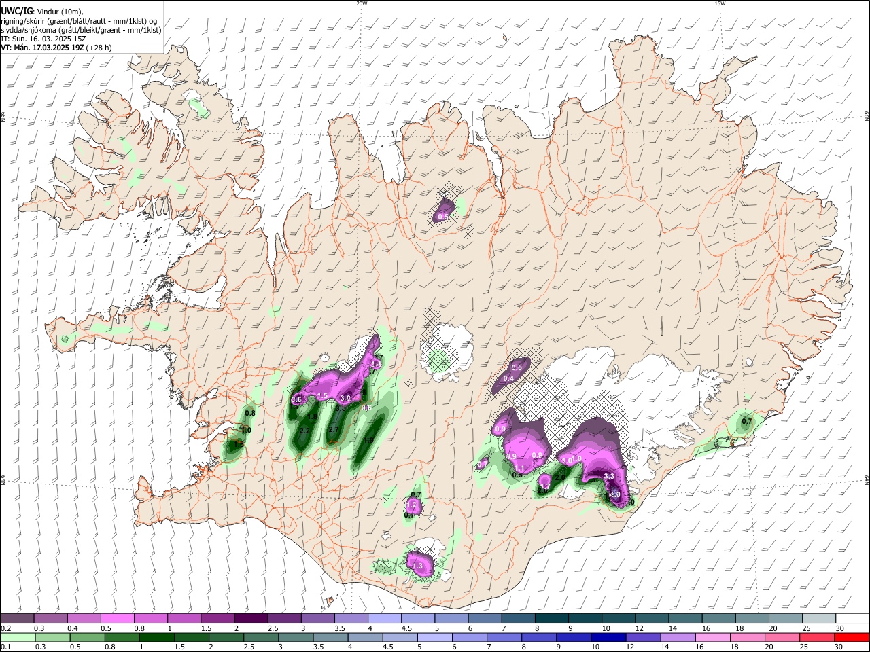
Task: Click the '0.4' precipitation value on the map
Action: [508, 378]
